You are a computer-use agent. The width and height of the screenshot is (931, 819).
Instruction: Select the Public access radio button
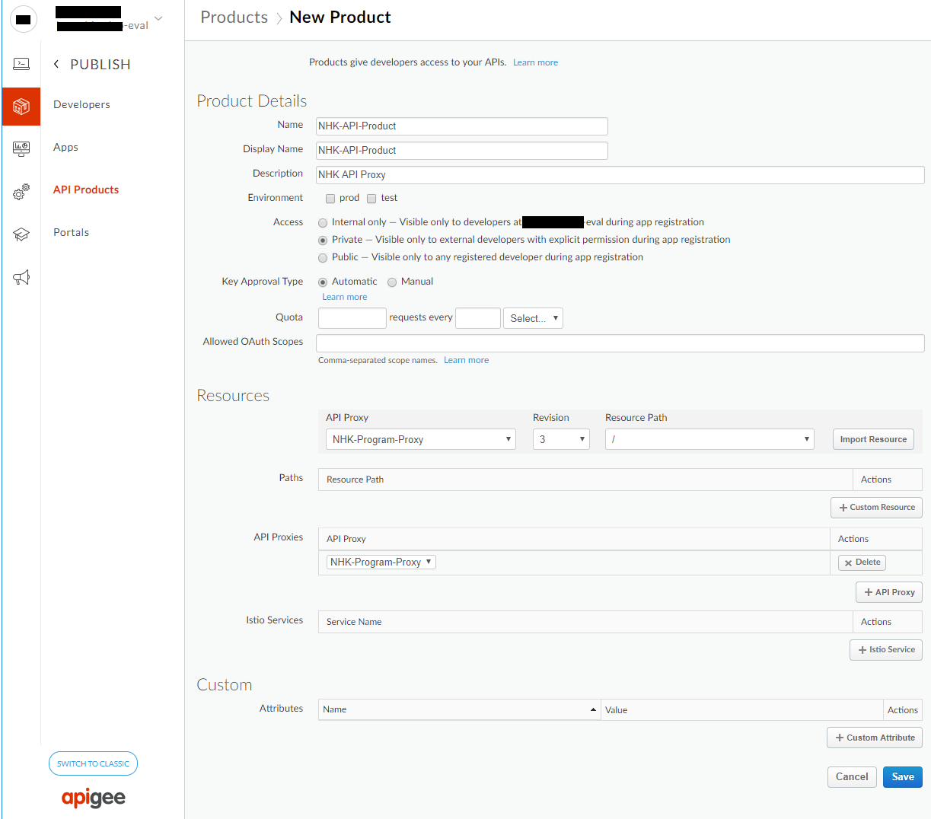[x=323, y=257]
